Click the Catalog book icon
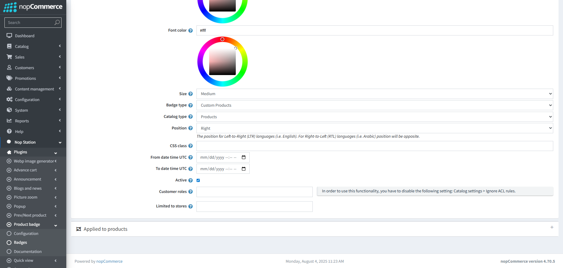Image resolution: width=563 pixels, height=268 pixels. [x=9, y=46]
